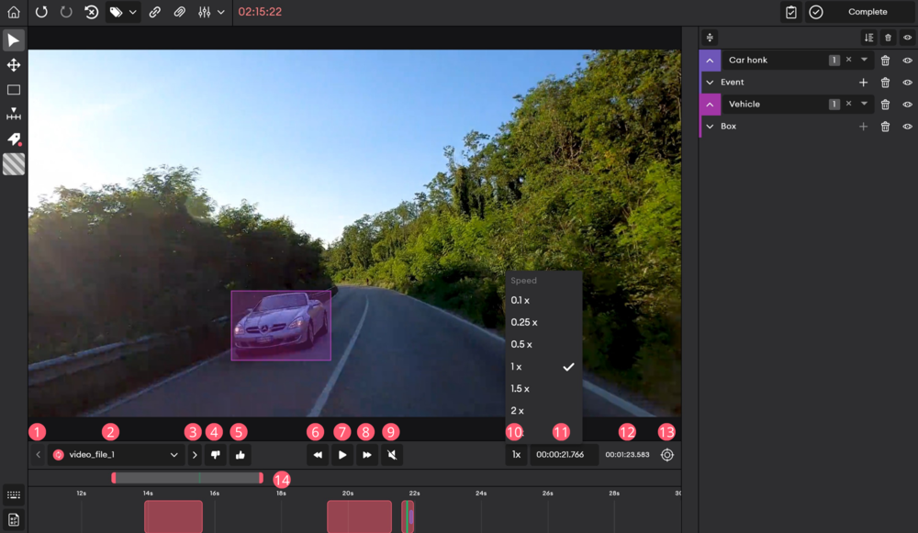Open the 1x playback speed selector
The height and width of the screenshot is (533, 918).
(x=516, y=455)
